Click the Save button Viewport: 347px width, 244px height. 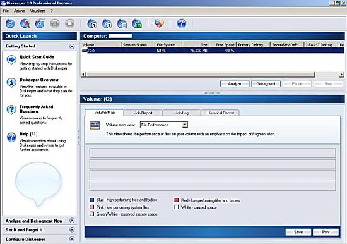(x=298, y=232)
